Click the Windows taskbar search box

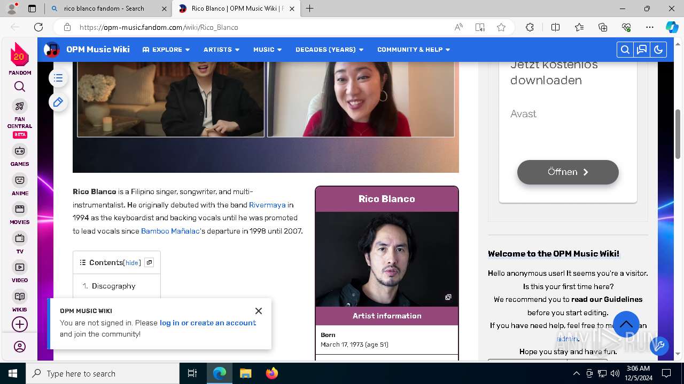[x=103, y=373]
